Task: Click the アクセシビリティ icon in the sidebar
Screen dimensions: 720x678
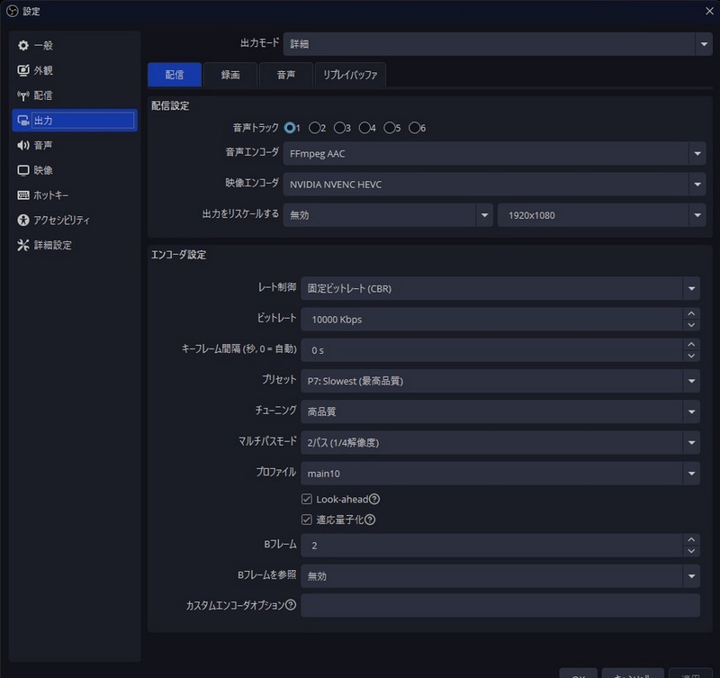Action: pyautogui.click(x=23, y=220)
